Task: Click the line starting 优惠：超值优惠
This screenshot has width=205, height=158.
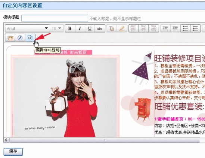Action: tap(180, 132)
